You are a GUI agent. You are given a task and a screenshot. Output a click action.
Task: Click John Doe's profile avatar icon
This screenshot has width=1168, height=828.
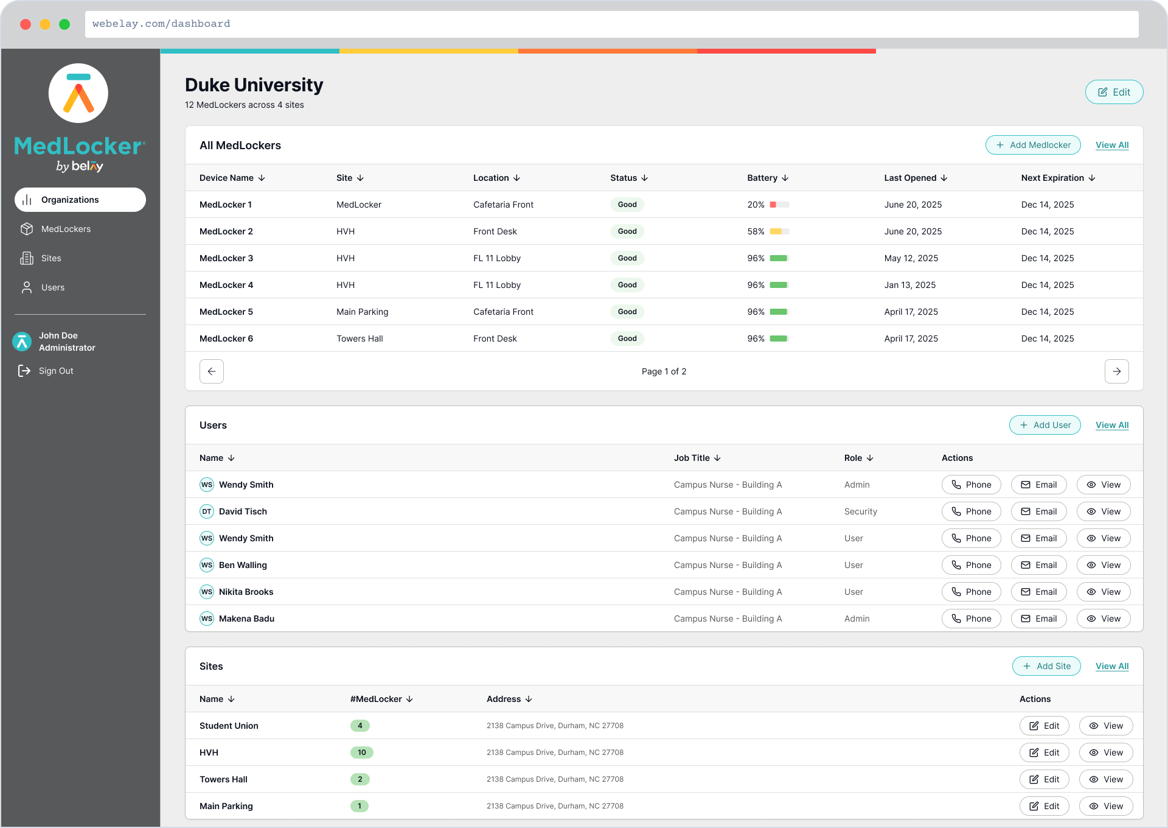(x=23, y=342)
